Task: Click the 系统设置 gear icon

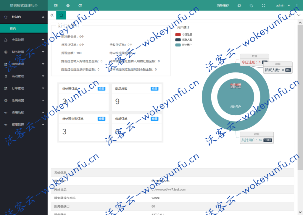Action: [6, 101]
